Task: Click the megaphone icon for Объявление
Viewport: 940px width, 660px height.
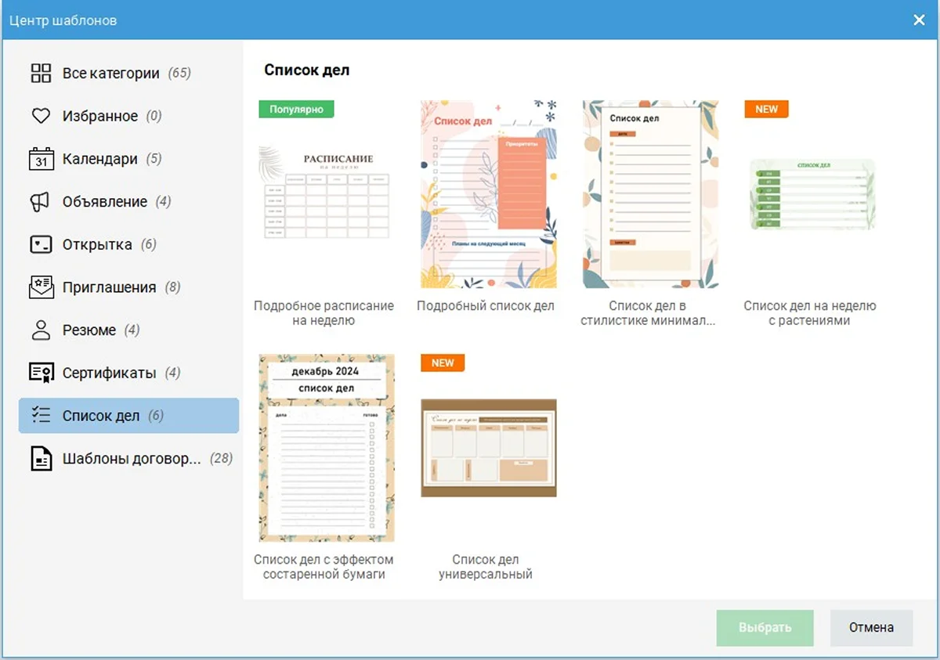Action: click(41, 202)
